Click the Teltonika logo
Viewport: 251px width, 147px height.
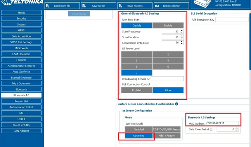[22, 3]
